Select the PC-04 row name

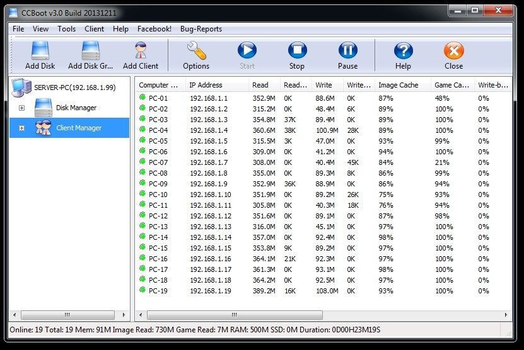point(158,130)
